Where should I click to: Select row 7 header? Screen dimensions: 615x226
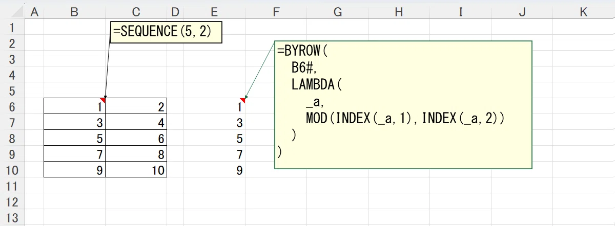[12, 122]
